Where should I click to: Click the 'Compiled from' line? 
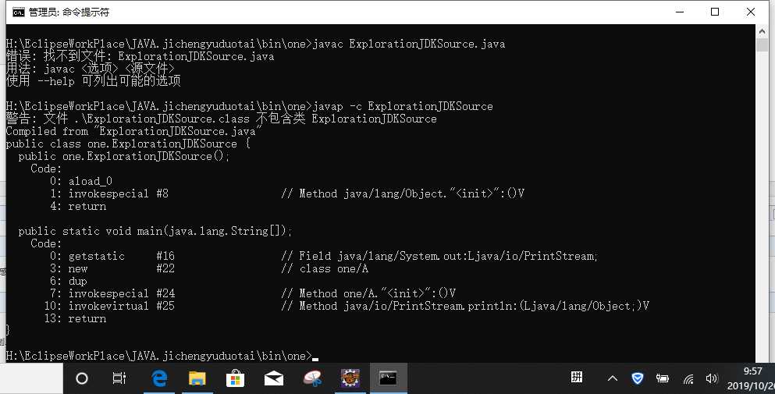pos(133,132)
